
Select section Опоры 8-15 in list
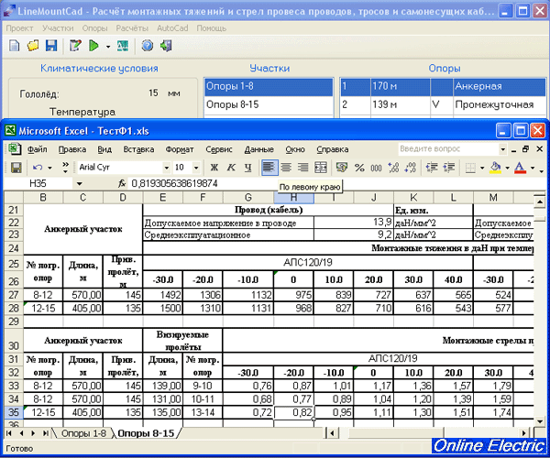point(269,104)
